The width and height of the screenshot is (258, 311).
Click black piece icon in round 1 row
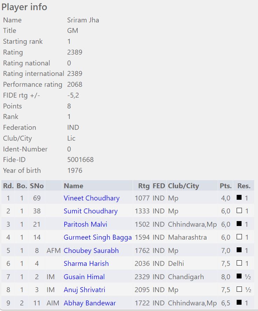pos(239,198)
